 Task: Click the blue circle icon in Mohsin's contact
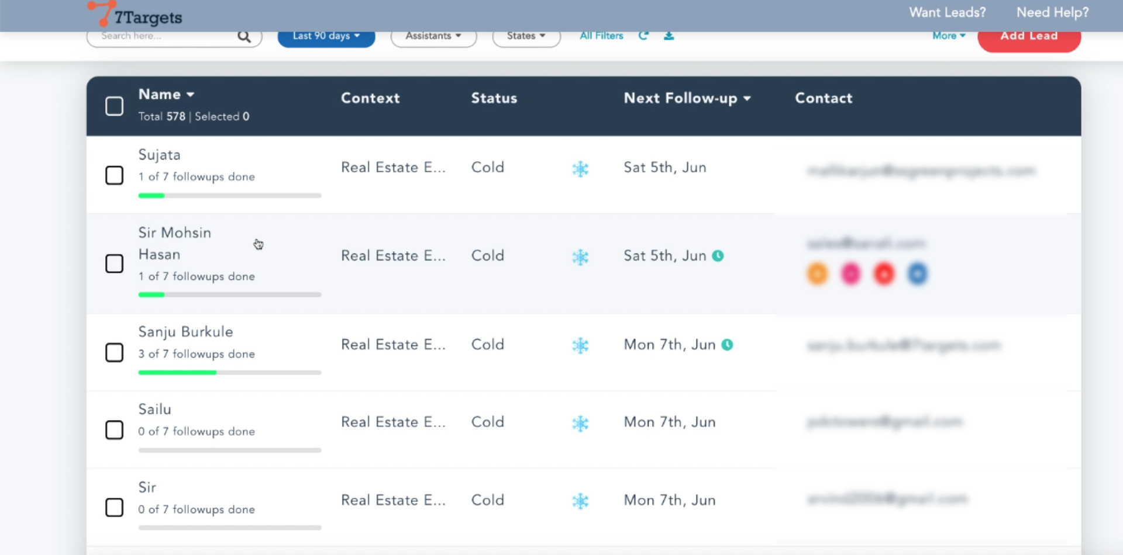[x=917, y=273]
